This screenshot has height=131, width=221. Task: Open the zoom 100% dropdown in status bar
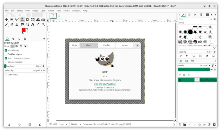point(76,124)
